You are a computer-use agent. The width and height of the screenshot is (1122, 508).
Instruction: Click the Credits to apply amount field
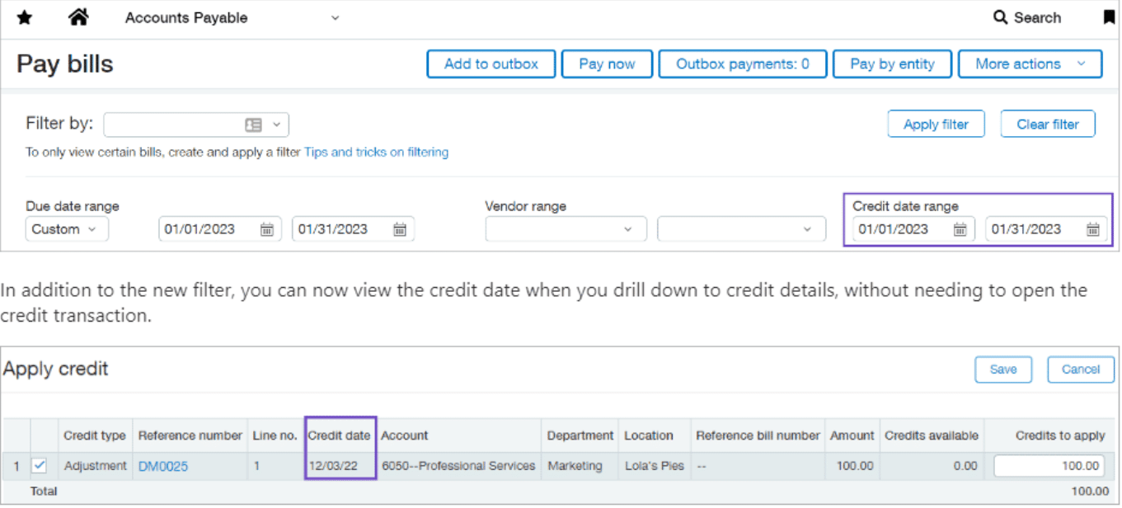[1048, 465]
